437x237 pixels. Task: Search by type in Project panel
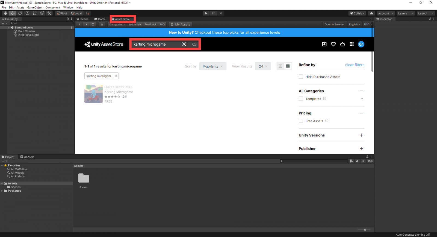tap(351, 161)
